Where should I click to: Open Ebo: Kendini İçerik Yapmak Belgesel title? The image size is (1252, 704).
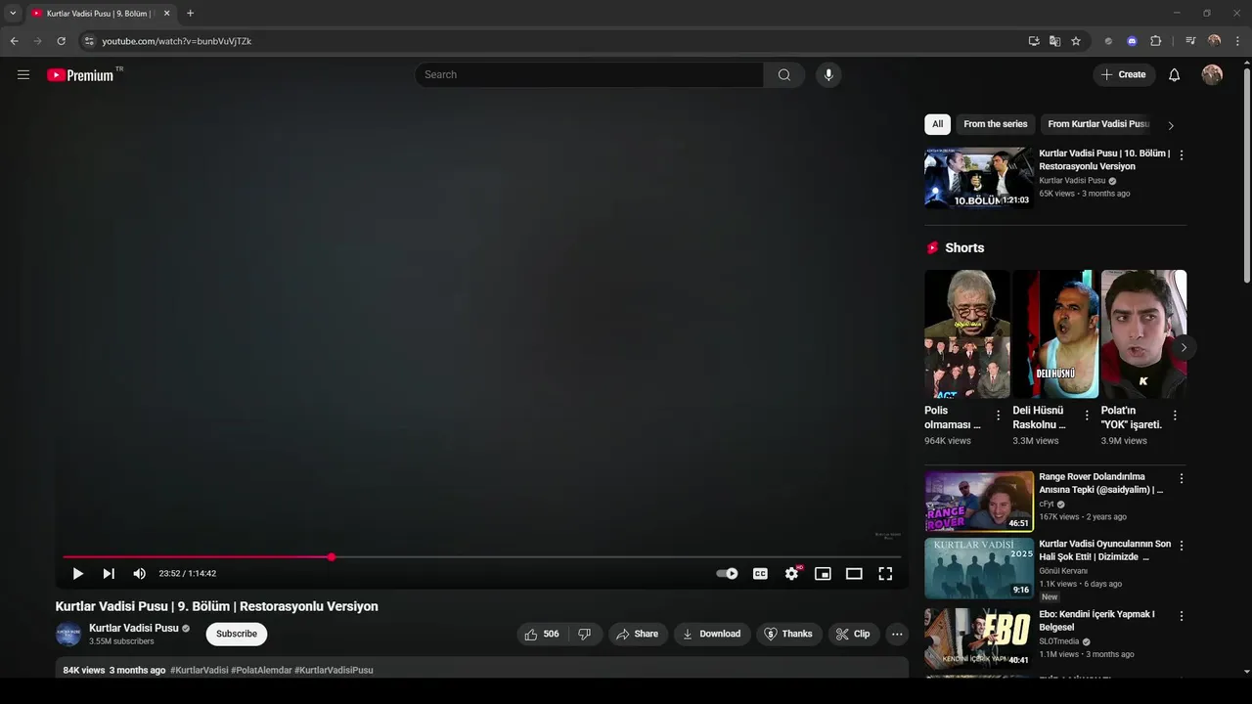(x=1097, y=621)
